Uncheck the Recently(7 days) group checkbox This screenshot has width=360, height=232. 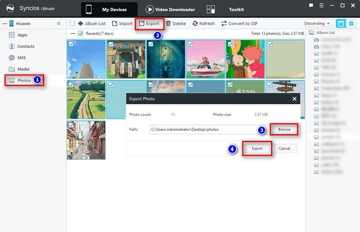80,33
